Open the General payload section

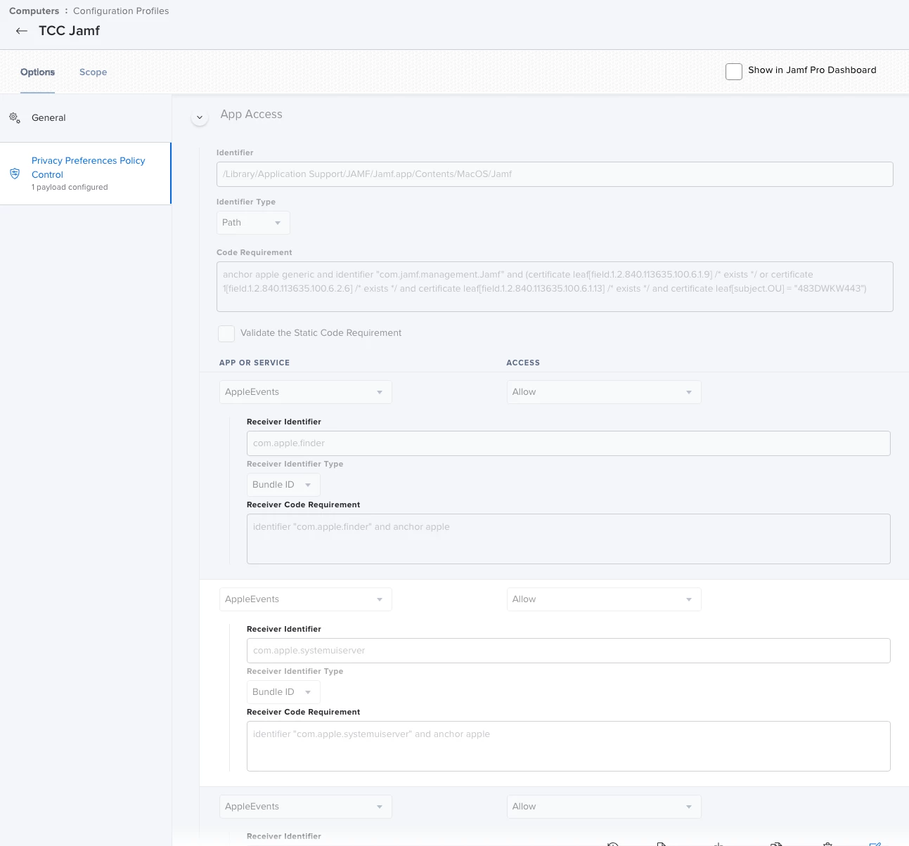click(x=86, y=118)
